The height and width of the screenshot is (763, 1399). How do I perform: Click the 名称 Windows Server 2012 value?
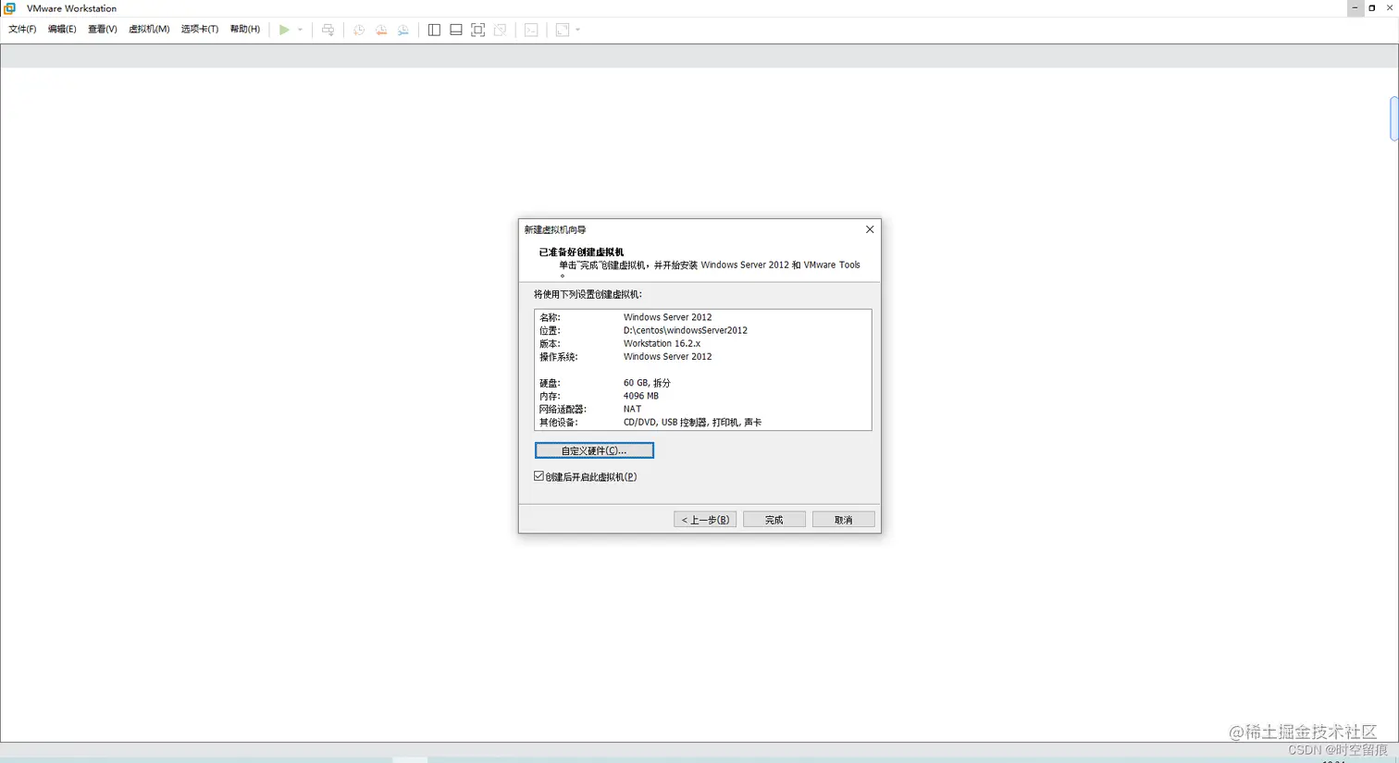(x=667, y=317)
